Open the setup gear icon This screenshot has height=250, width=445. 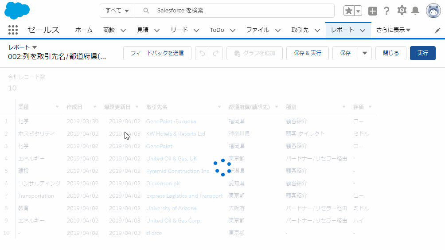[402, 11]
